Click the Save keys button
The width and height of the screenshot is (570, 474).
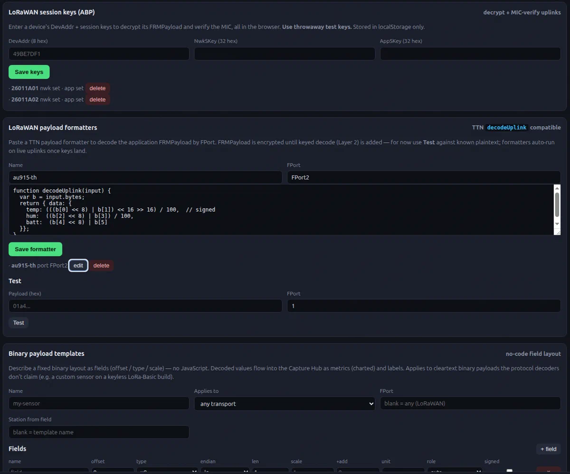(x=29, y=72)
